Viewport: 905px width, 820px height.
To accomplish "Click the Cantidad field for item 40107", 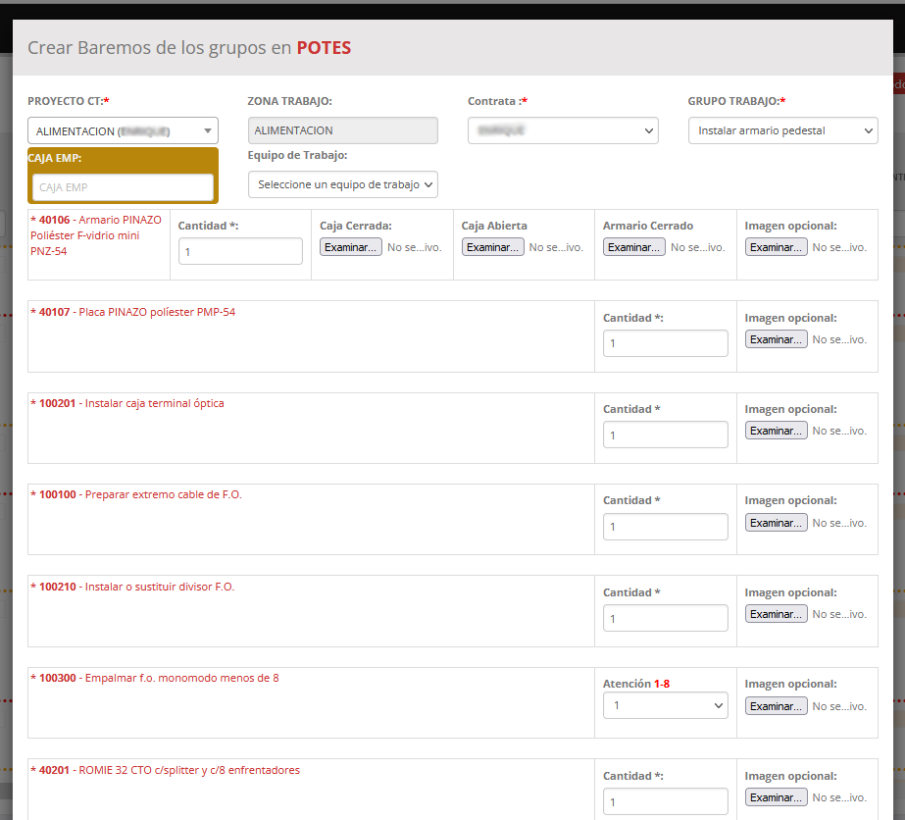I will 666,343.
